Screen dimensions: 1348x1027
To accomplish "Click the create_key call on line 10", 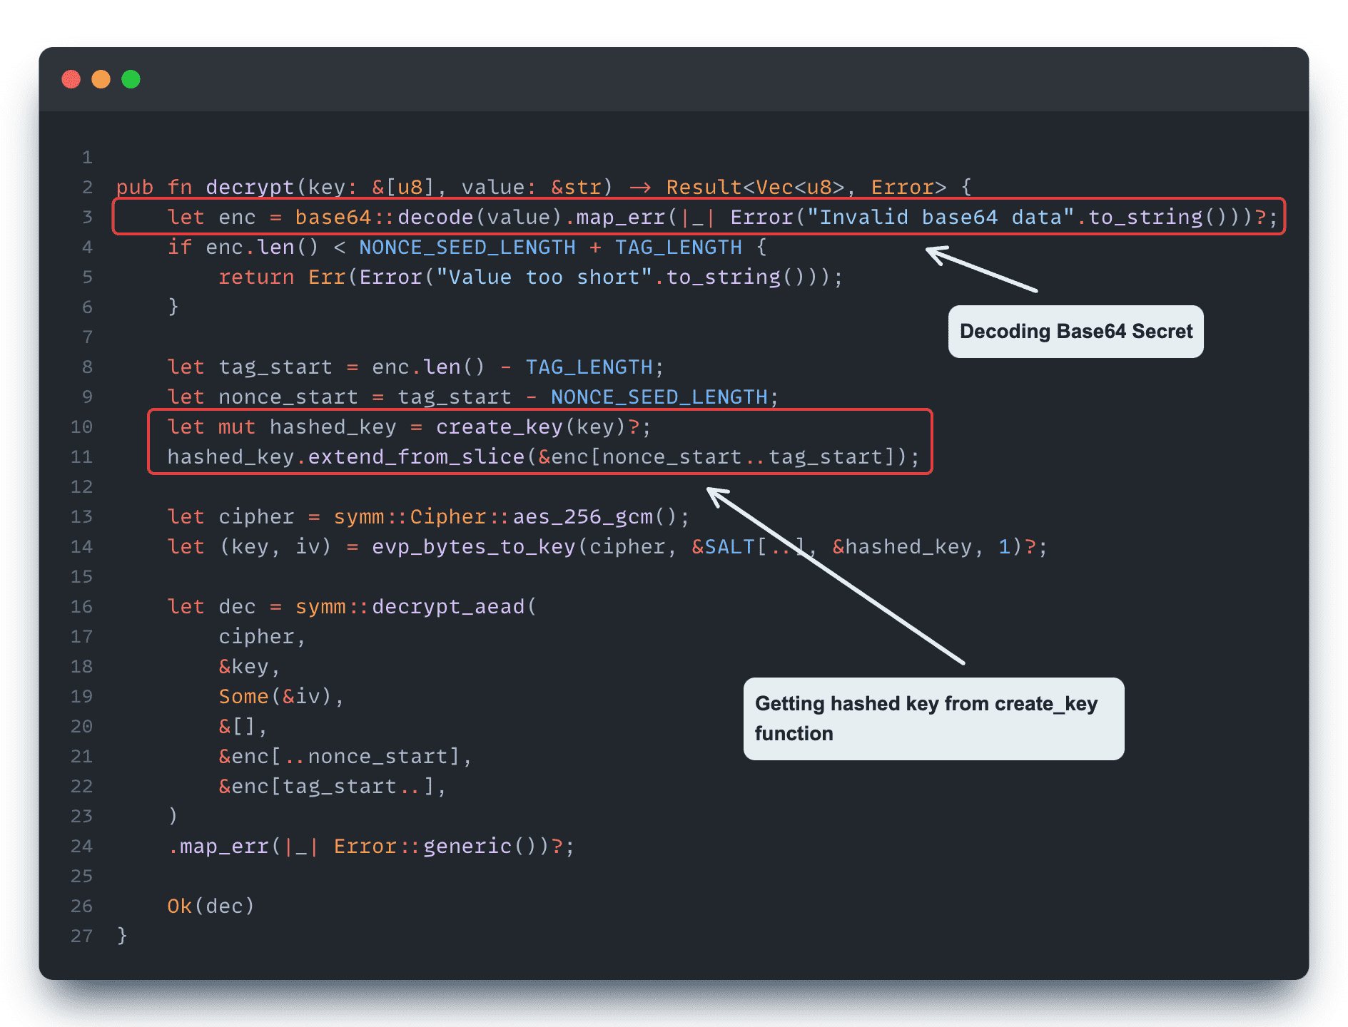I will pyautogui.click(x=499, y=426).
